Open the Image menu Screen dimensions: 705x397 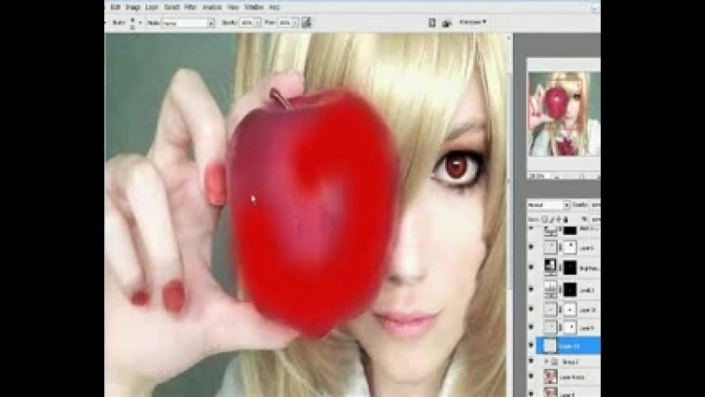133,7
